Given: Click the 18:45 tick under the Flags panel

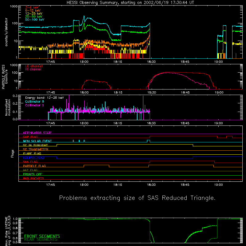Looking at the screenshot, I should 185,185.
